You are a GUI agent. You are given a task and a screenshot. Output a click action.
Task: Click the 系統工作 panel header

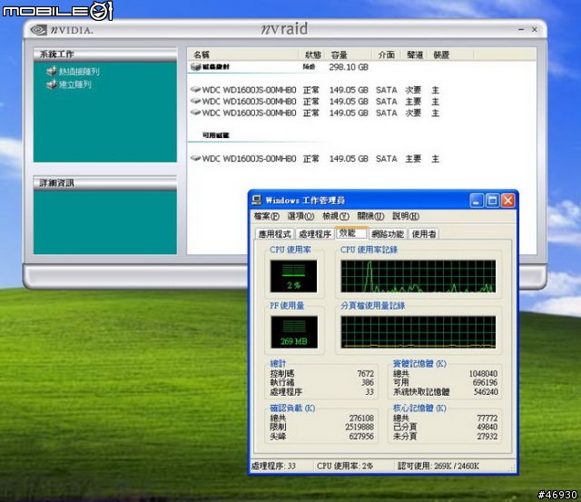click(105, 54)
